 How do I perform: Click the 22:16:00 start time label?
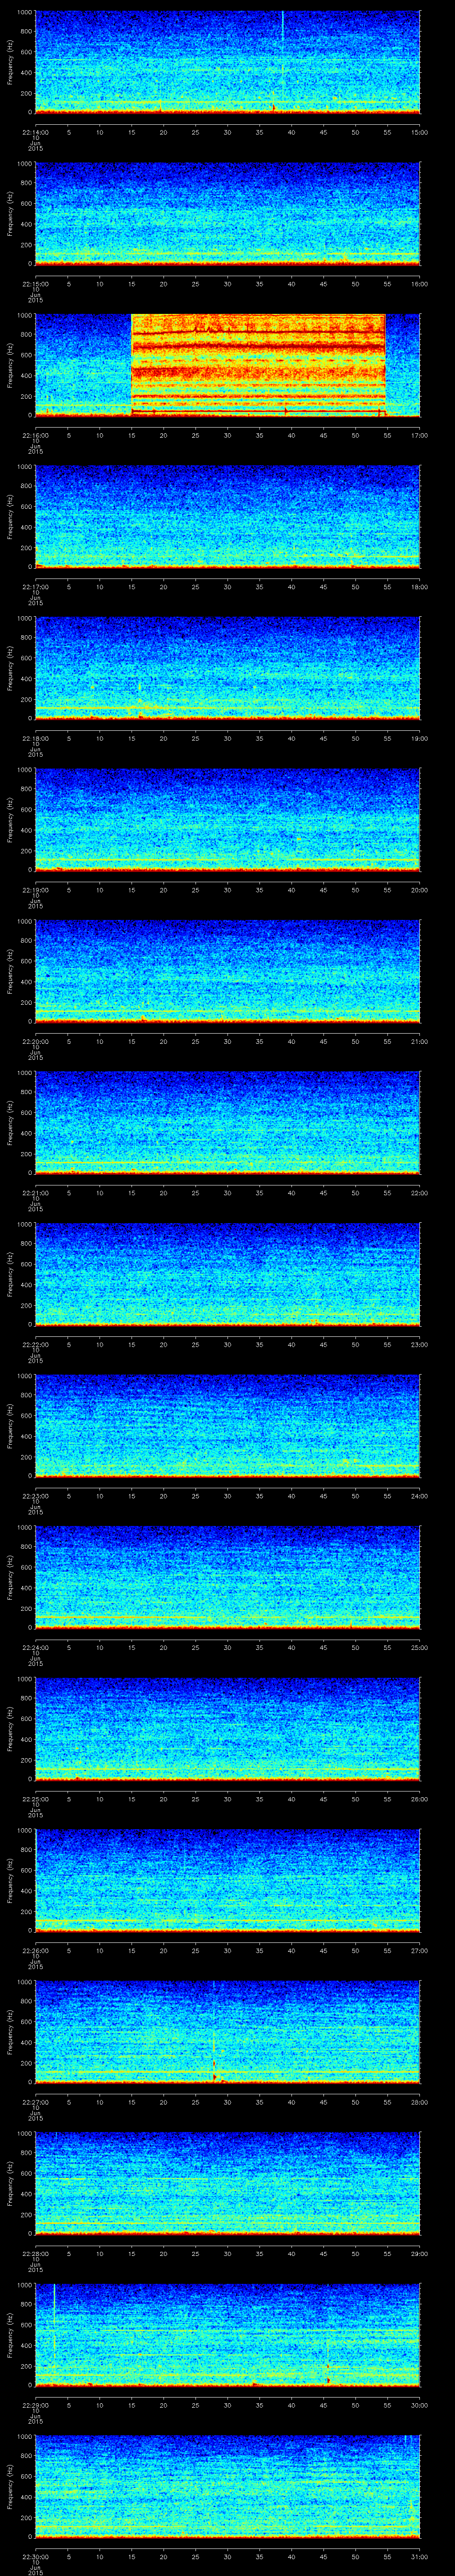point(35,435)
